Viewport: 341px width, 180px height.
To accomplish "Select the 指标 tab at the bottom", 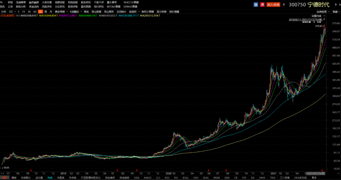I will tap(4, 177).
